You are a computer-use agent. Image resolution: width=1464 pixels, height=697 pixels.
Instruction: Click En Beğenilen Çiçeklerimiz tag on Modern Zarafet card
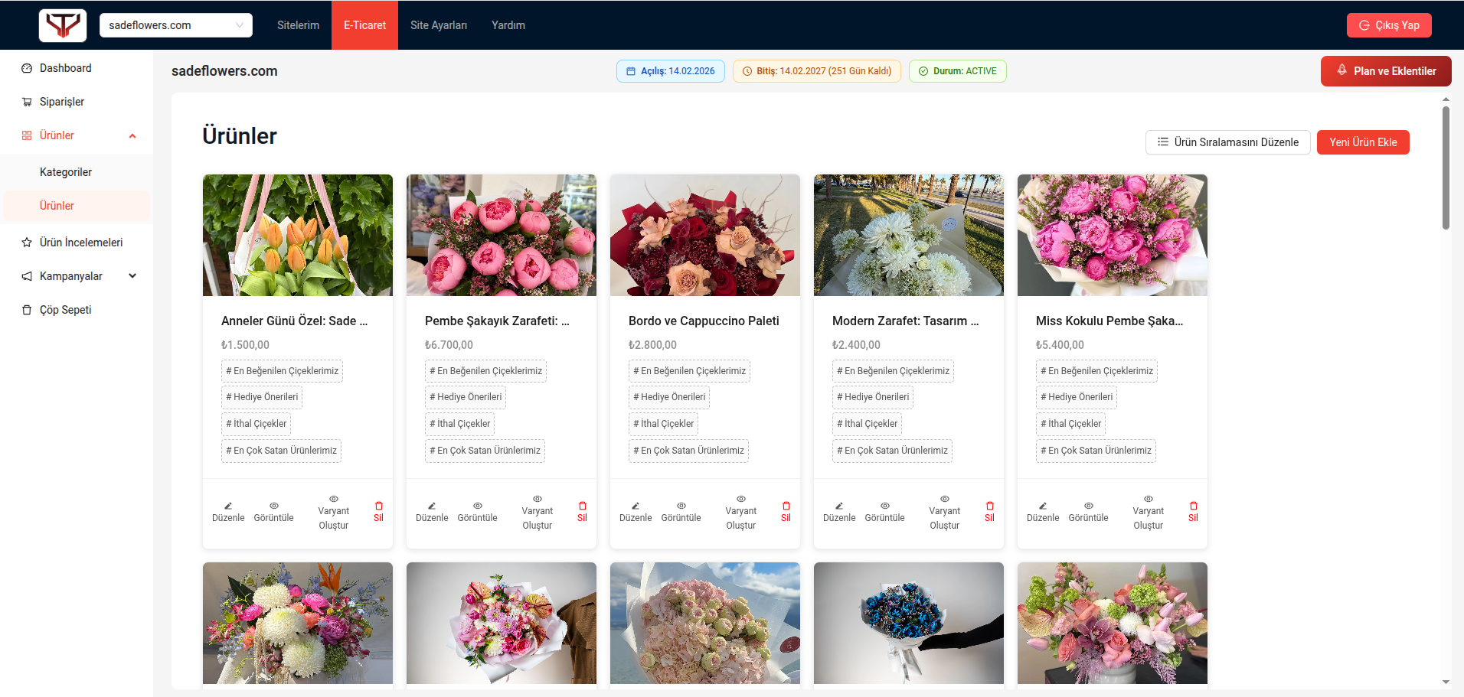[x=893, y=371]
